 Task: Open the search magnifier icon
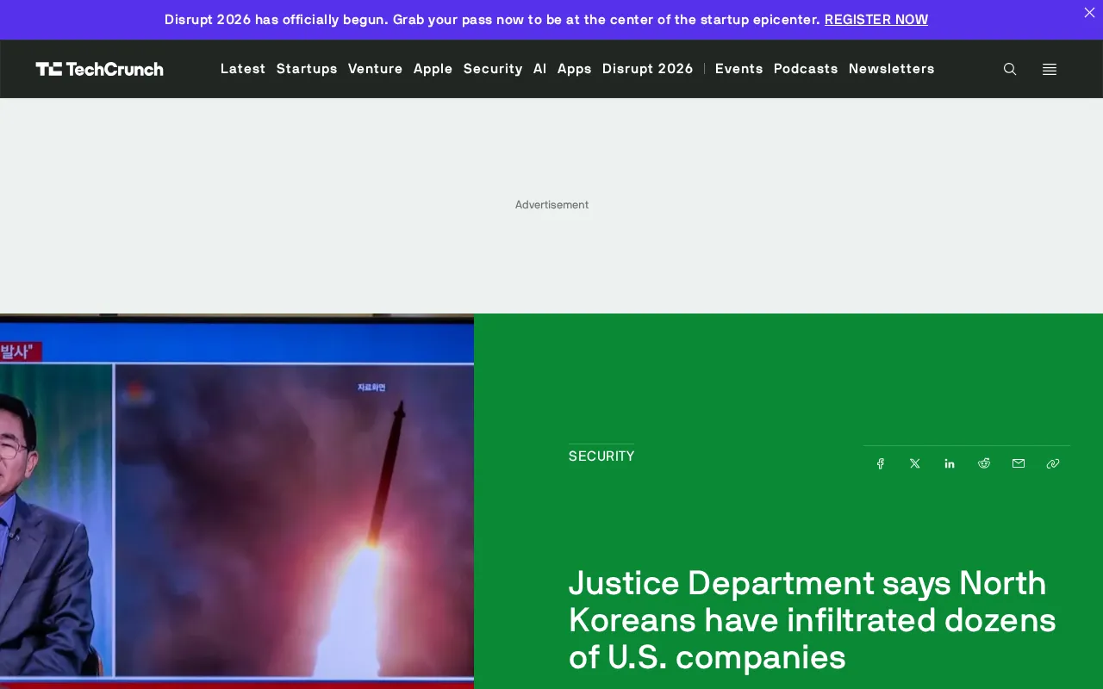1010,69
